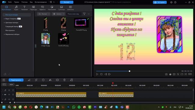Mute audio track 1 speaker icon

[9, 90]
